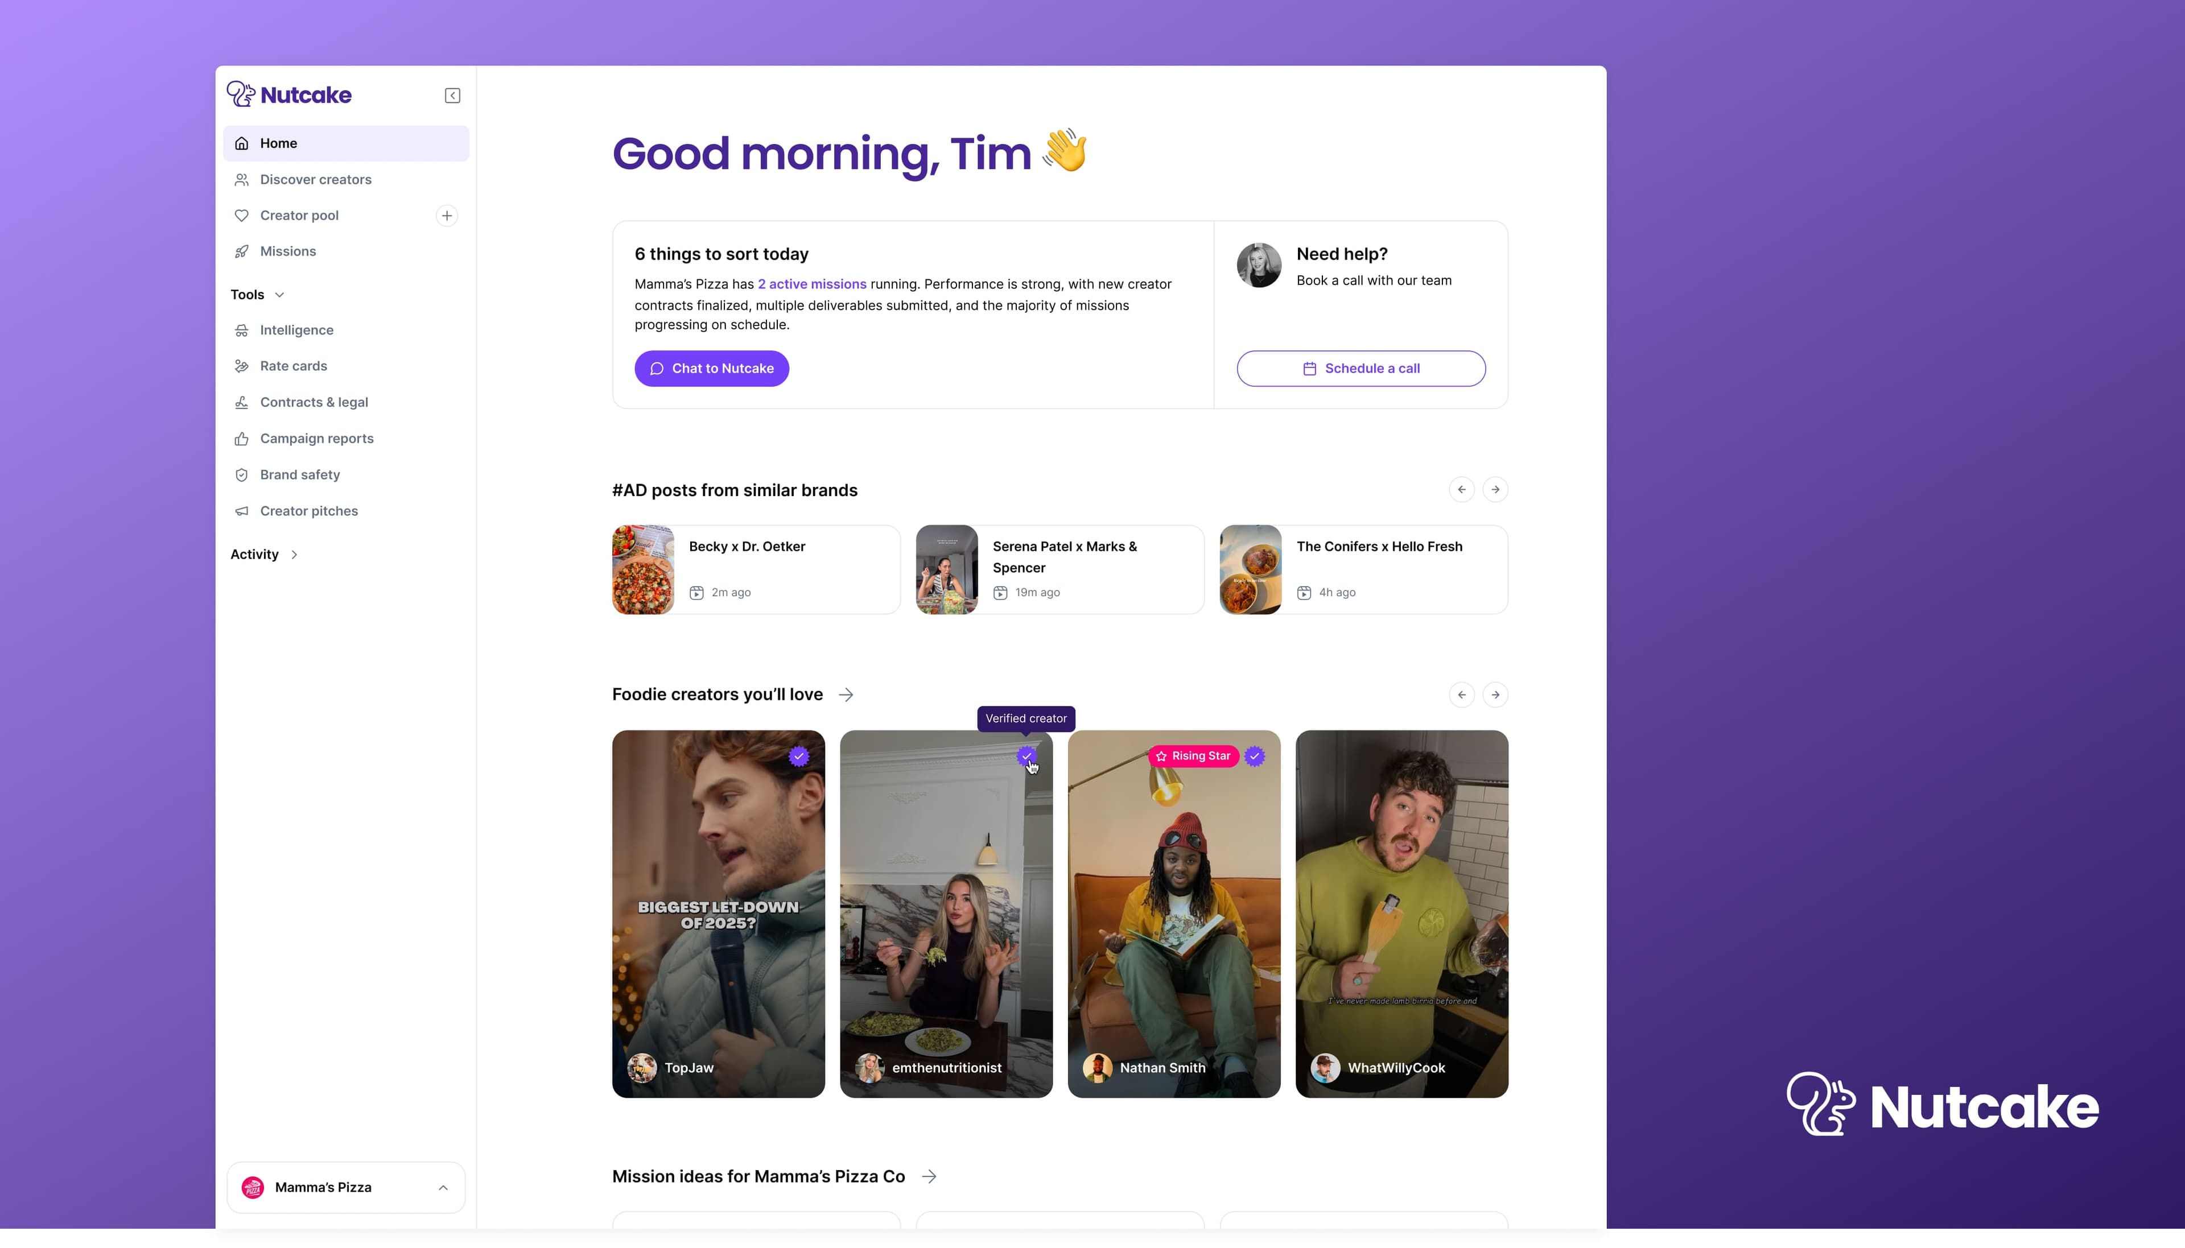Image resolution: width=2185 pixels, height=1248 pixels.
Task: Click verified badge on Nathan Smith card
Action: [x=1254, y=756]
